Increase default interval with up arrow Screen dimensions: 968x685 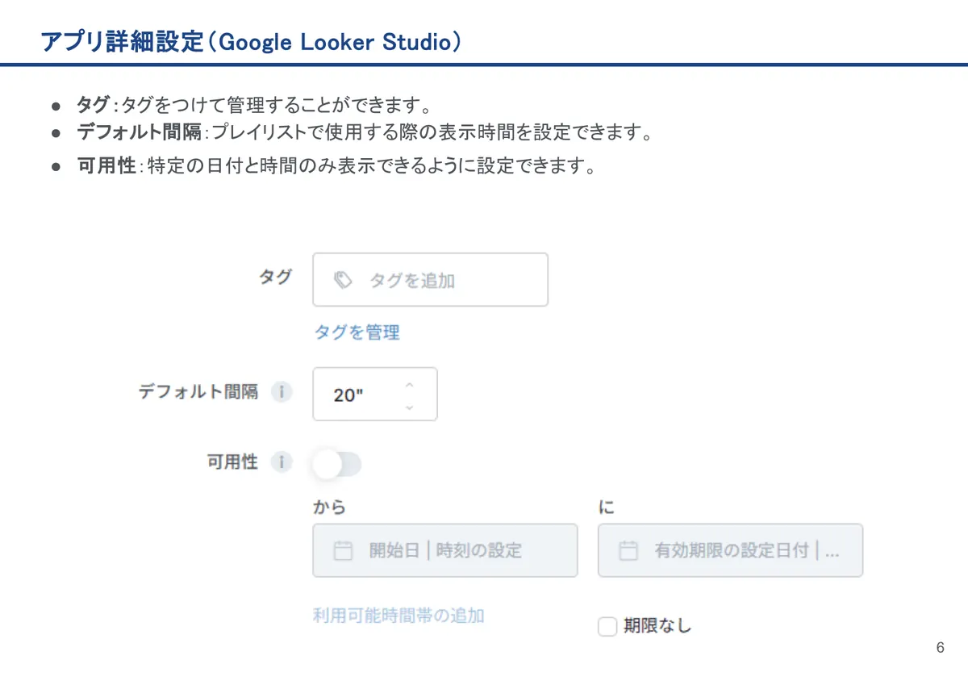click(409, 384)
